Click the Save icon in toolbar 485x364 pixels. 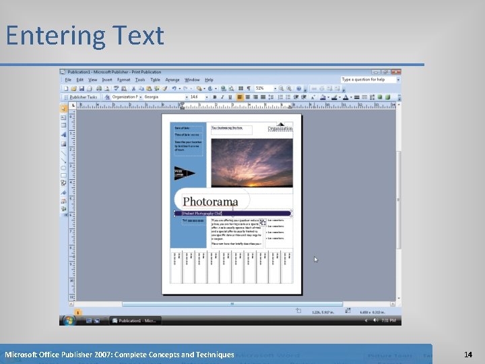pyautogui.click(x=82, y=88)
